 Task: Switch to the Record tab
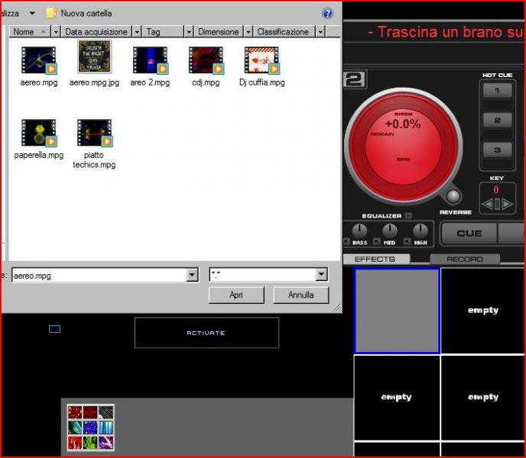pos(465,259)
